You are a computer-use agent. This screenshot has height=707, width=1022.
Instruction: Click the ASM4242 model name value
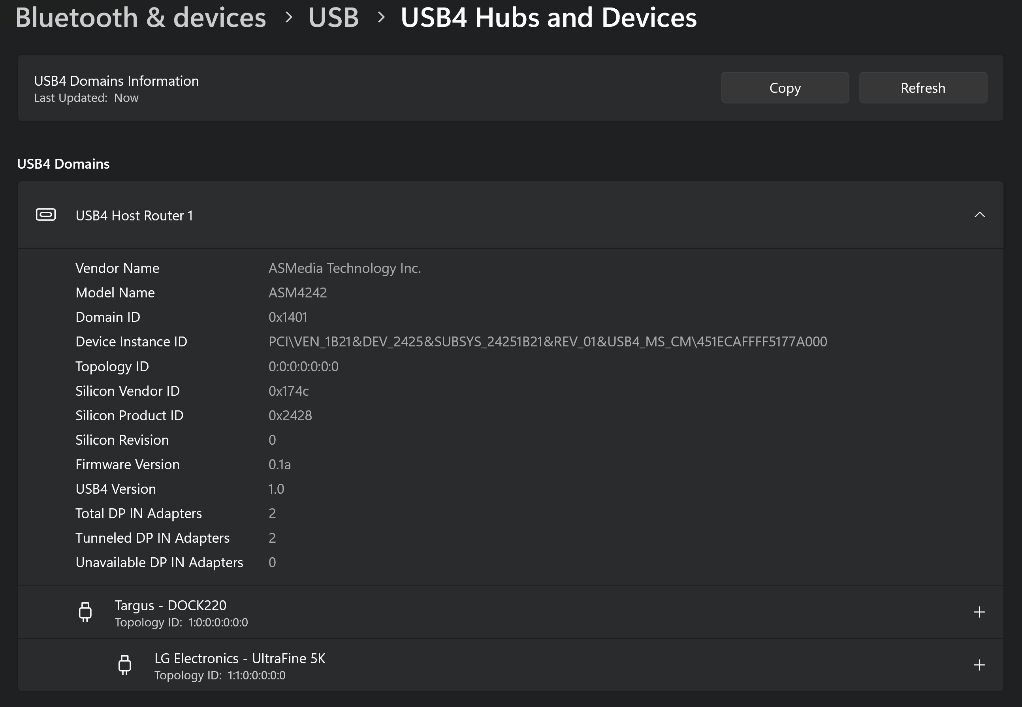(298, 293)
